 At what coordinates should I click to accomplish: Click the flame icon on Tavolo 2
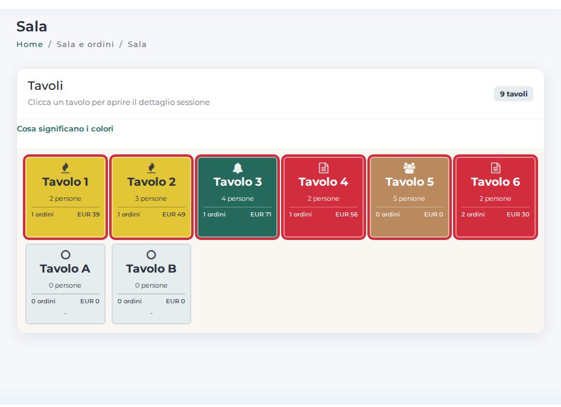coord(151,168)
